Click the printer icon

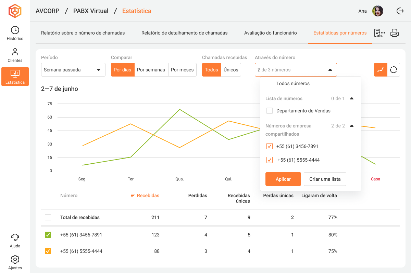tap(395, 33)
